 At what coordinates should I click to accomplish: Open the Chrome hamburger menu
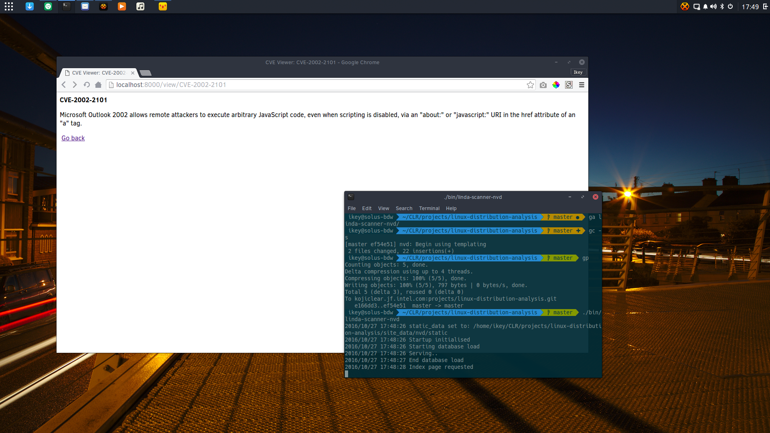pos(582,85)
